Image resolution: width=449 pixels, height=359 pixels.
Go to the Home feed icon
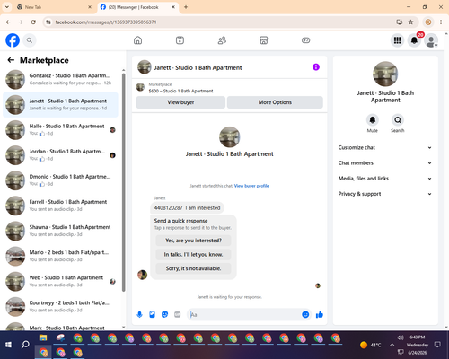pyautogui.click(x=137, y=40)
